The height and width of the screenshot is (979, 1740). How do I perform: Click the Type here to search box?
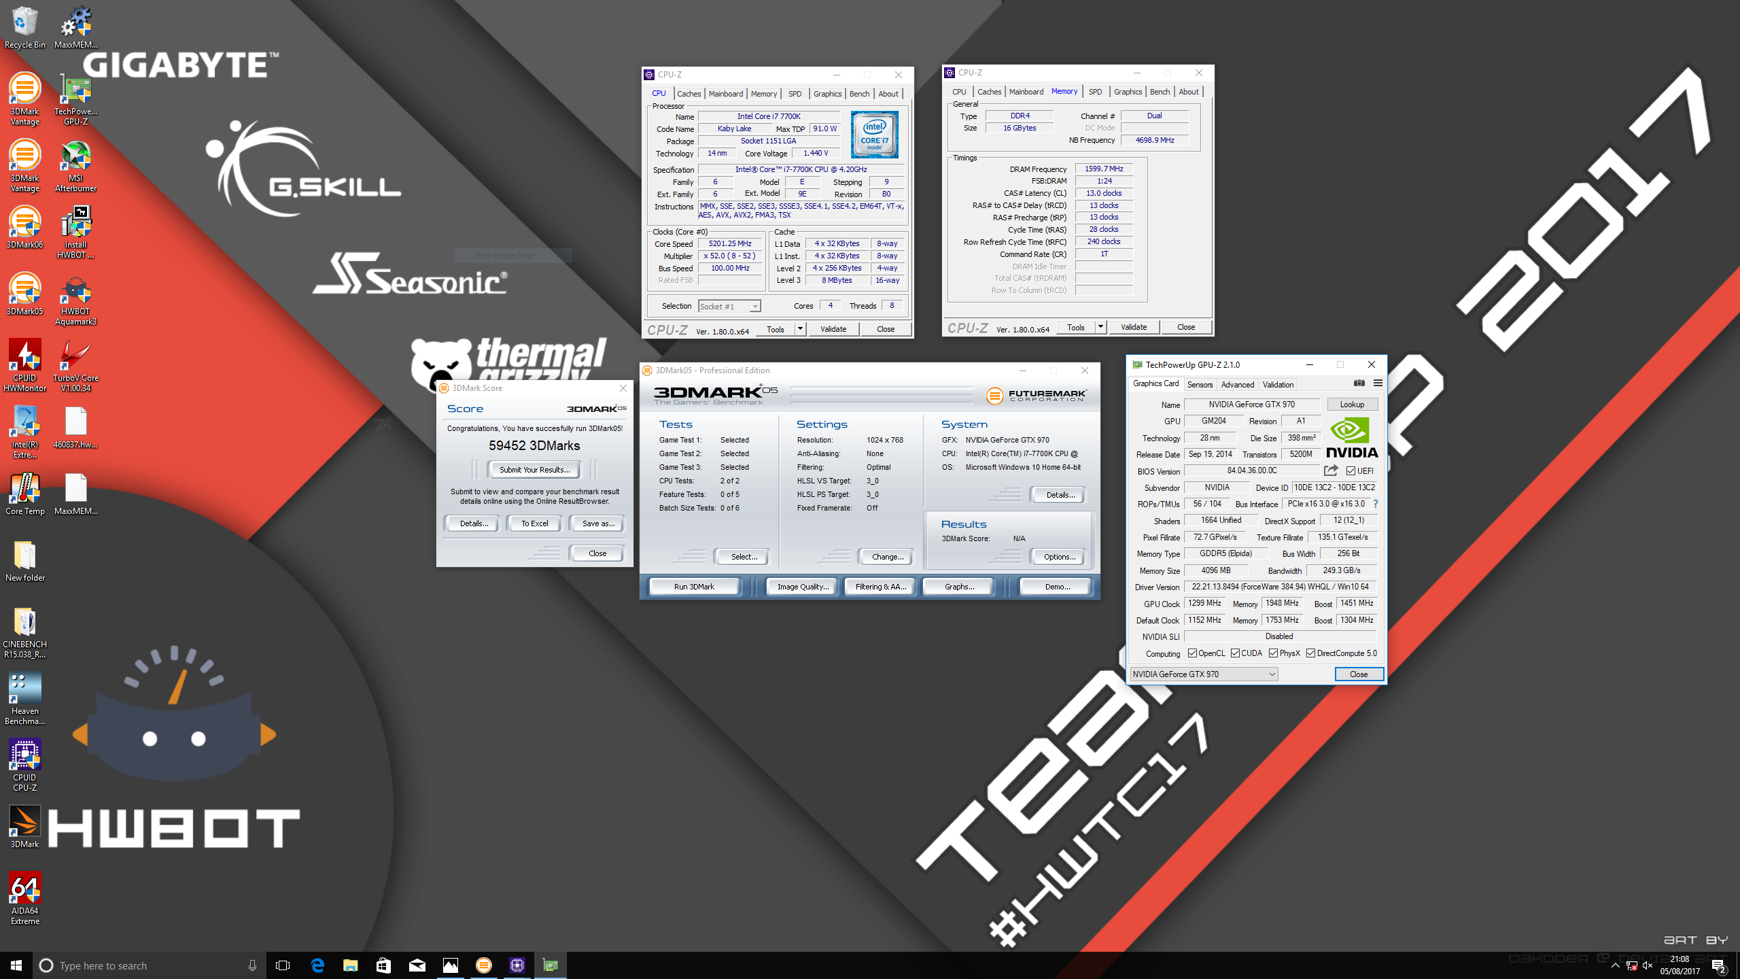click(150, 965)
